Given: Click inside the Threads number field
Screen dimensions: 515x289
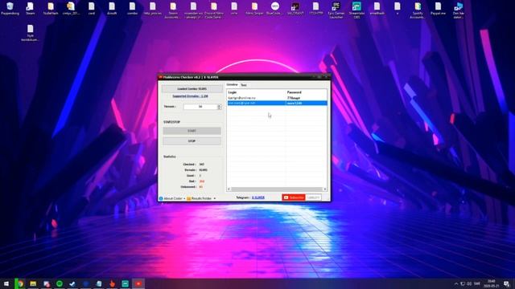Looking at the screenshot, I should tap(200, 107).
